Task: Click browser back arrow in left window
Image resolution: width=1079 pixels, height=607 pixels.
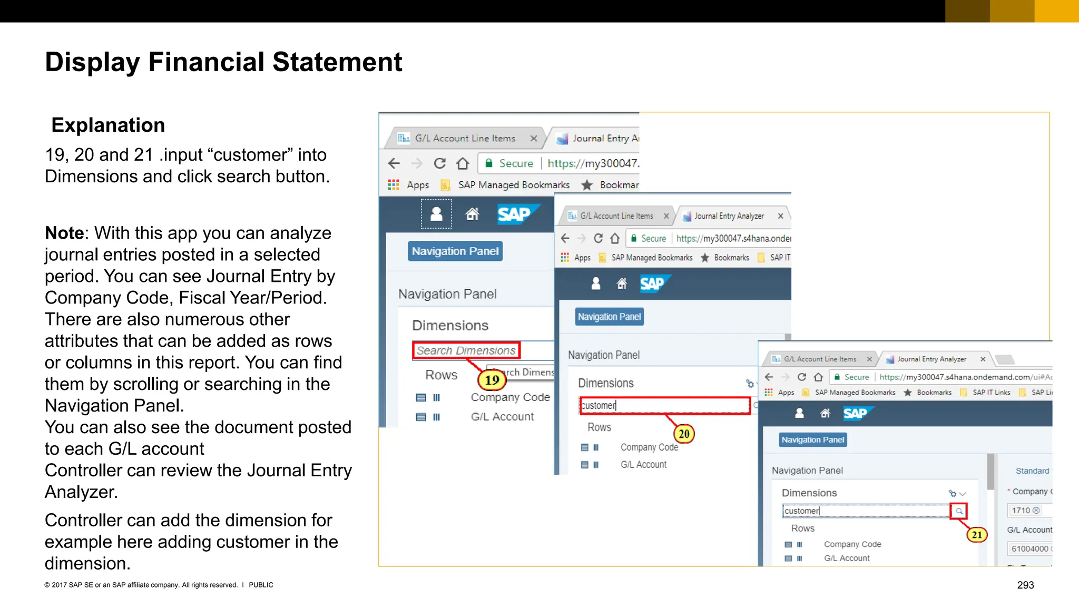Action: (x=394, y=163)
